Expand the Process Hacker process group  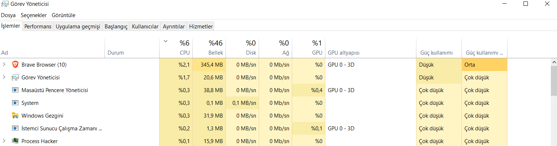click(4, 141)
